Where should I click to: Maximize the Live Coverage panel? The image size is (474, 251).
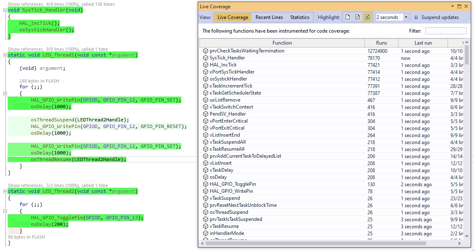pyautogui.click(x=460, y=6)
